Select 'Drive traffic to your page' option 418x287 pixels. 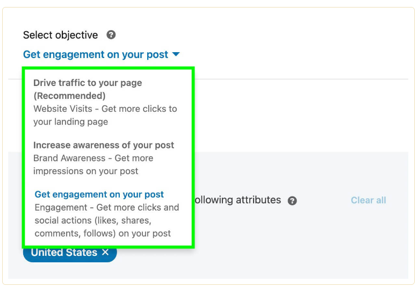pyautogui.click(x=88, y=83)
